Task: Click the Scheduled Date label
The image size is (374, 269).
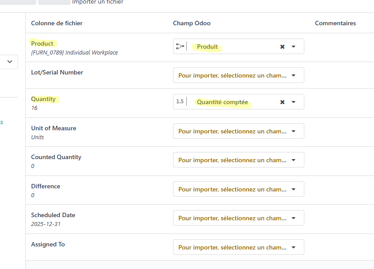Action: [x=53, y=215]
